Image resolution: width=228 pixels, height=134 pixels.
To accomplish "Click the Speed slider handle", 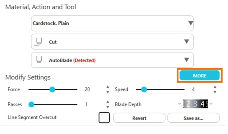I will pos(144,90).
